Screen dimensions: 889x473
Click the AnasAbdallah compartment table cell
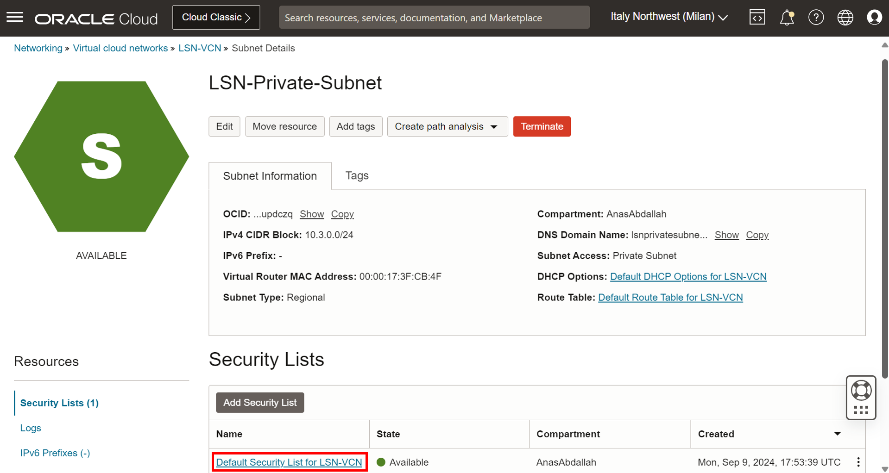(x=566, y=462)
